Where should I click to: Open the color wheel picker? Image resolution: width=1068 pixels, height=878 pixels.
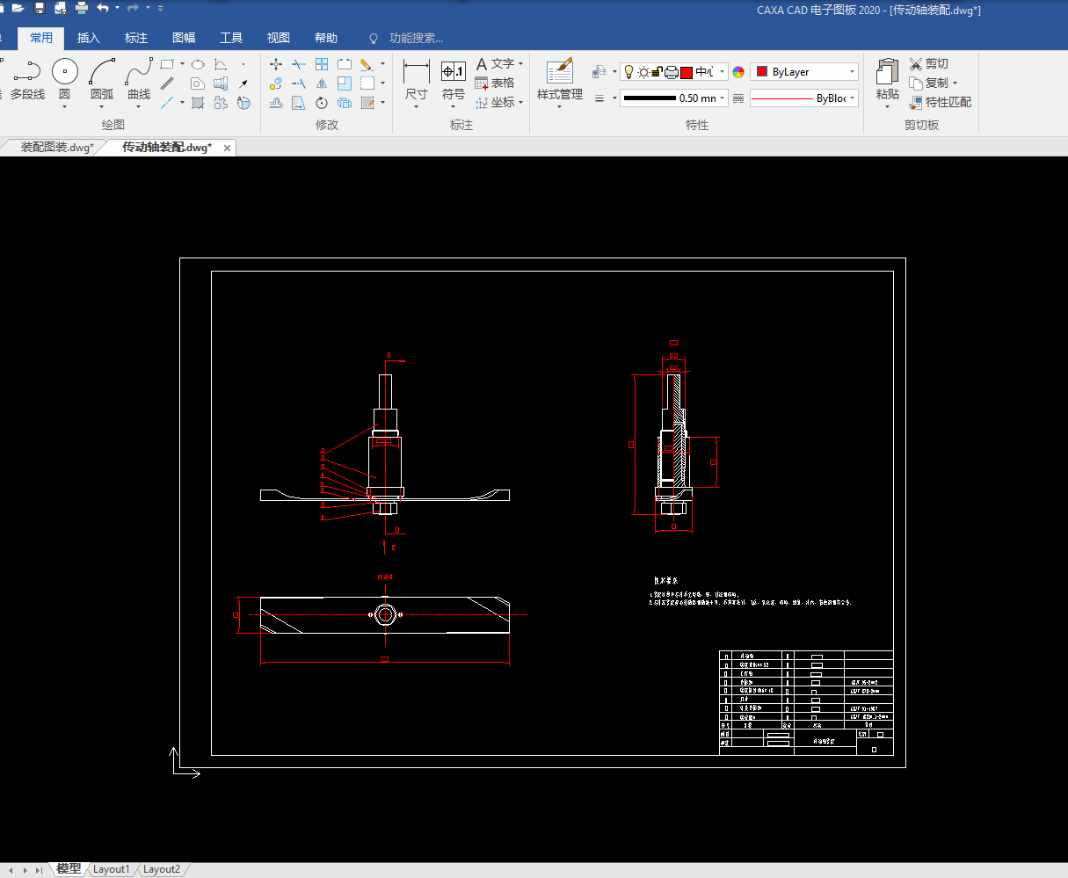click(738, 72)
